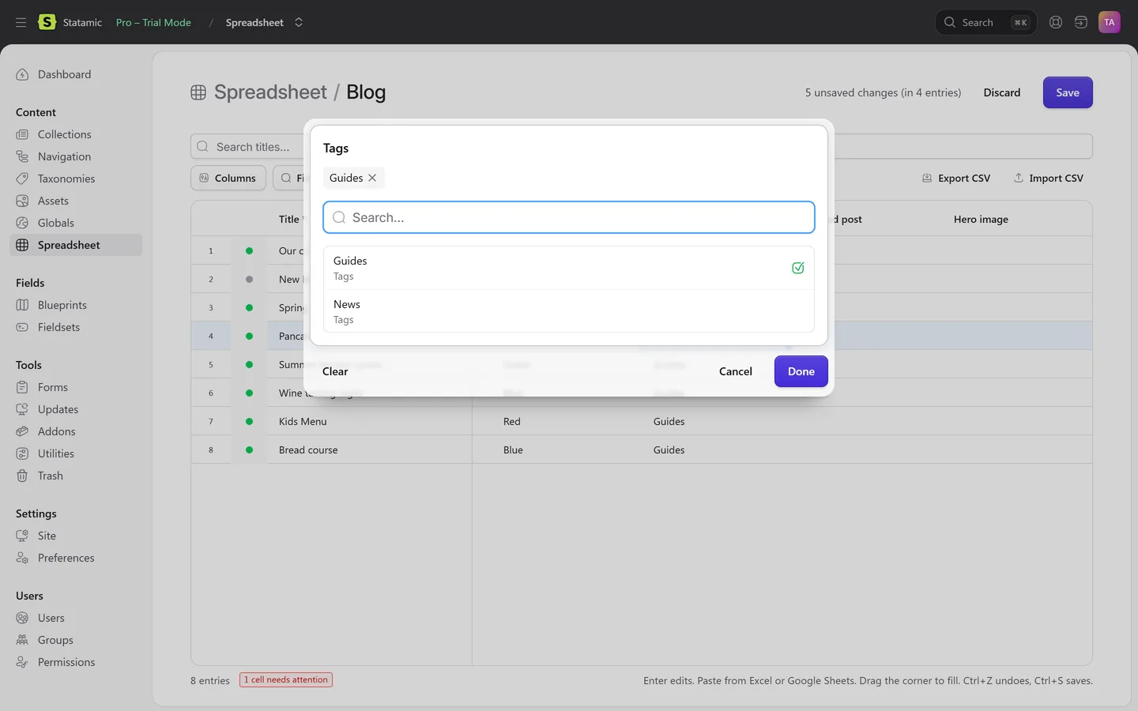Open Collections in sidebar
Viewport: 1138px width, 711px height.
tap(76, 134)
